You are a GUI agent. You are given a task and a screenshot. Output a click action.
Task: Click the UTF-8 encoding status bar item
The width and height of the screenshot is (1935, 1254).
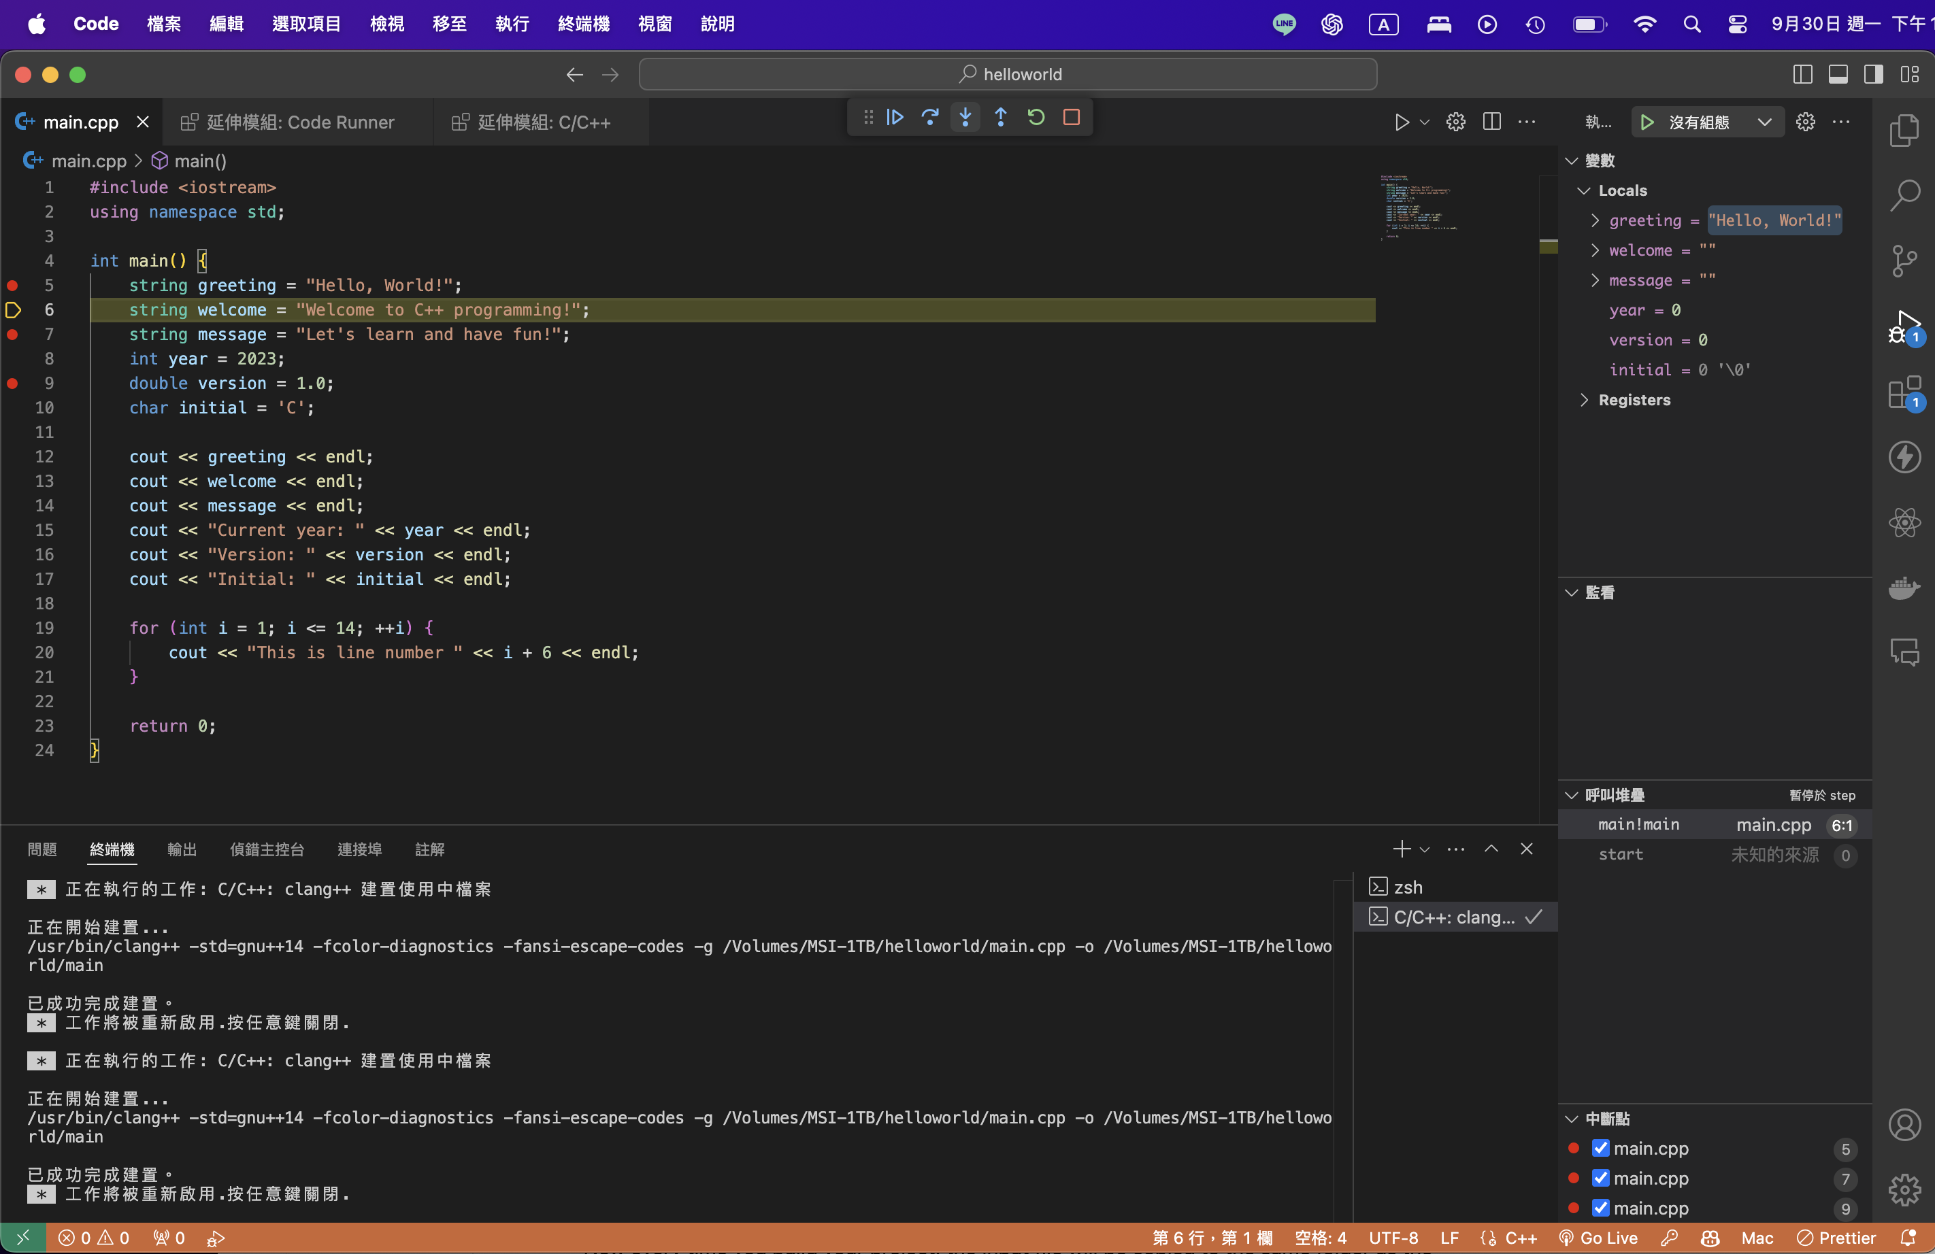coord(1393,1238)
